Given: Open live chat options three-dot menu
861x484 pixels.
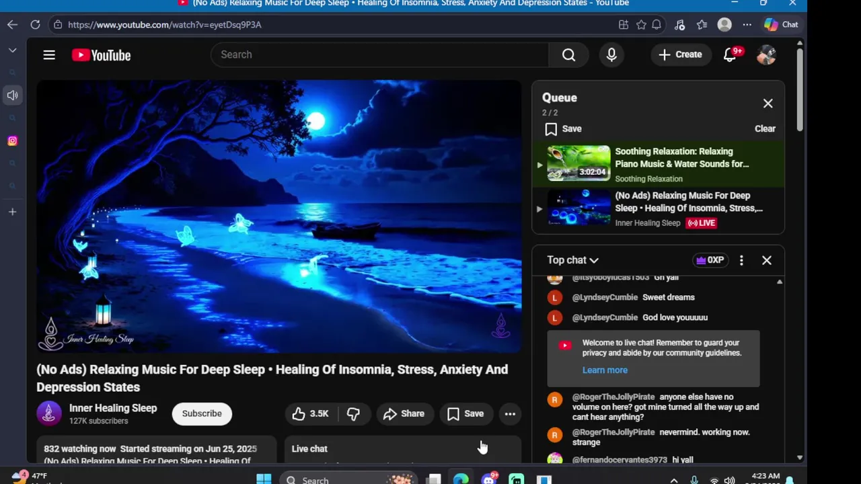Looking at the screenshot, I should coord(741,260).
